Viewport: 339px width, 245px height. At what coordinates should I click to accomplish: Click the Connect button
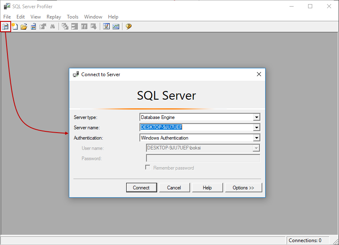141,188
